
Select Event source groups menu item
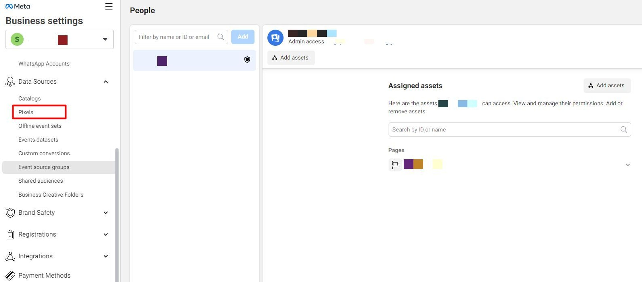(44, 167)
